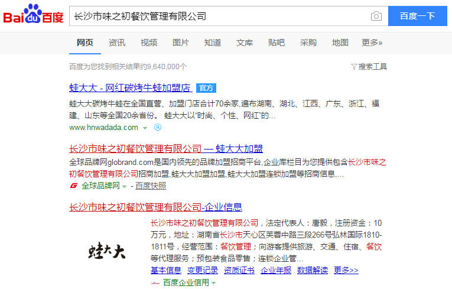Expand dropdown arrow next to www.hnwadada.com
The width and height of the screenshot is (452, 289).
(x=144, y=127)
